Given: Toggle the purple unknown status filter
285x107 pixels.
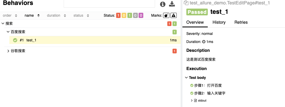Looking at the screenshot, I should [141, 15].
